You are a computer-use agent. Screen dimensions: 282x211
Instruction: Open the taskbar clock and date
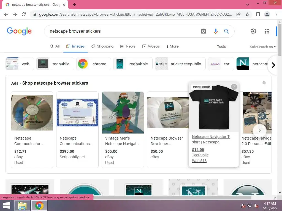coord(270,206)
